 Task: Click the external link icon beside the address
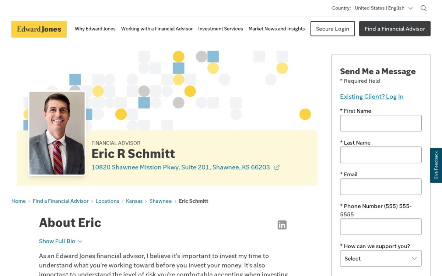[x=277, y=167]
